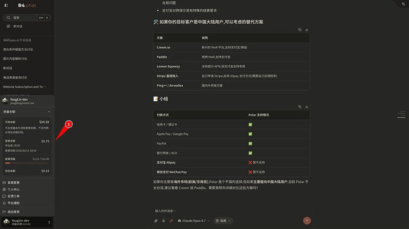This screenshot has height=229, width=409.
Task: Collapse the 用量余额 section chevron
Action: 49,112
